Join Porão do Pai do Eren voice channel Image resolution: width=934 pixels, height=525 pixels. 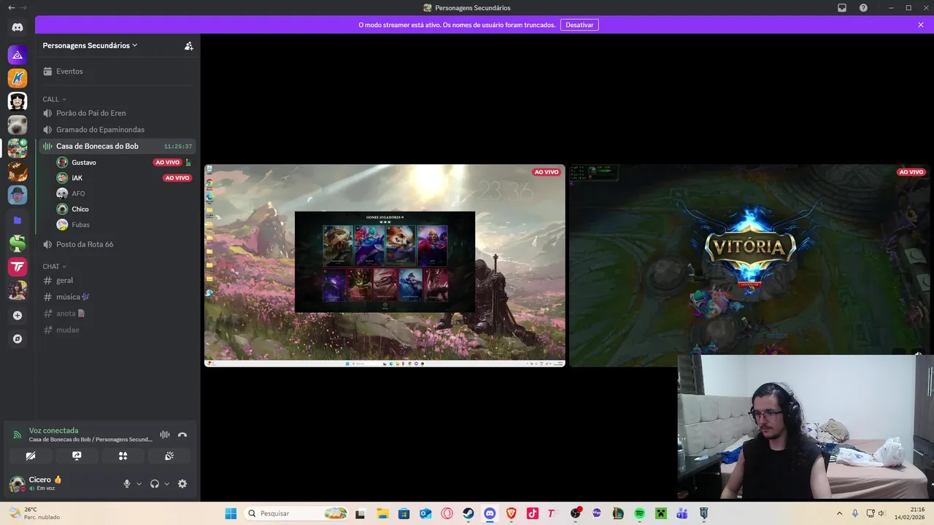click(117, 113)
